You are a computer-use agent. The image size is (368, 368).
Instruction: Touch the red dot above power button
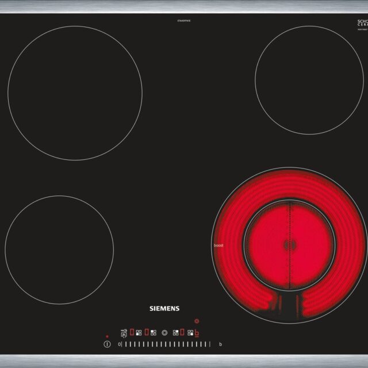(107, 336)
